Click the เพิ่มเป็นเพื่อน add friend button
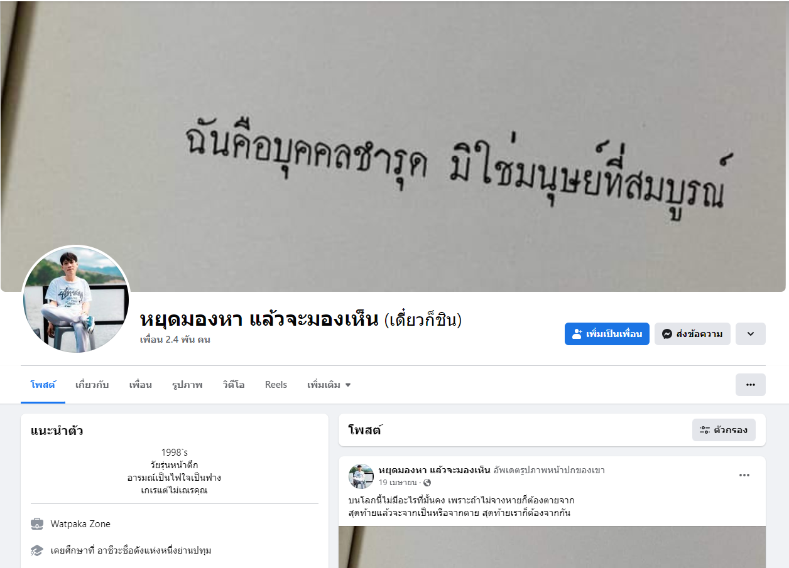 pyautogui.click(x=607, y=334)
